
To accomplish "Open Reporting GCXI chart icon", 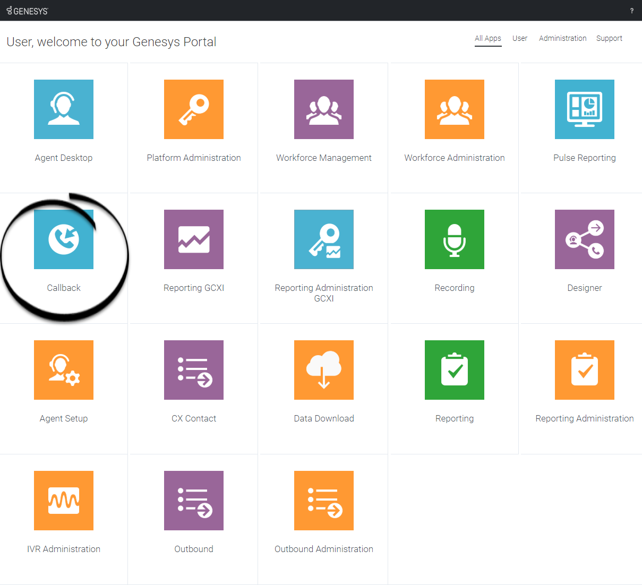I will tap(194, 239).
